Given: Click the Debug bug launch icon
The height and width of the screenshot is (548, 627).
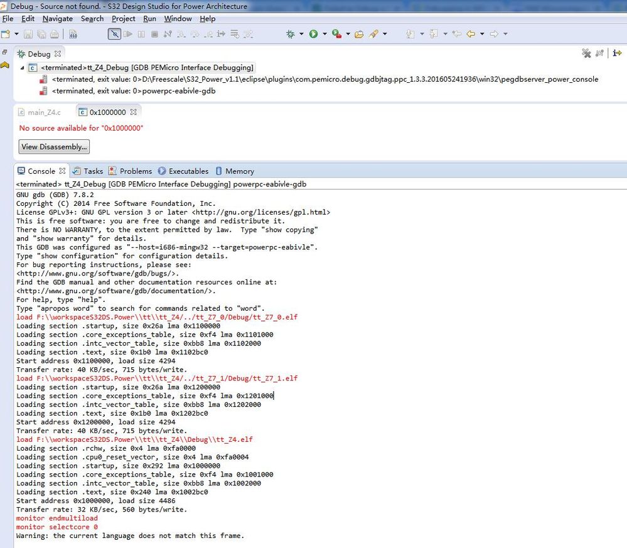Looking at the screenshot, I should pos(291,34).
